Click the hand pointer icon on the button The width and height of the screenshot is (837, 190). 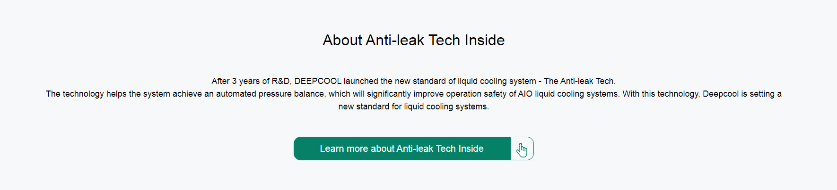pos(522,149)
